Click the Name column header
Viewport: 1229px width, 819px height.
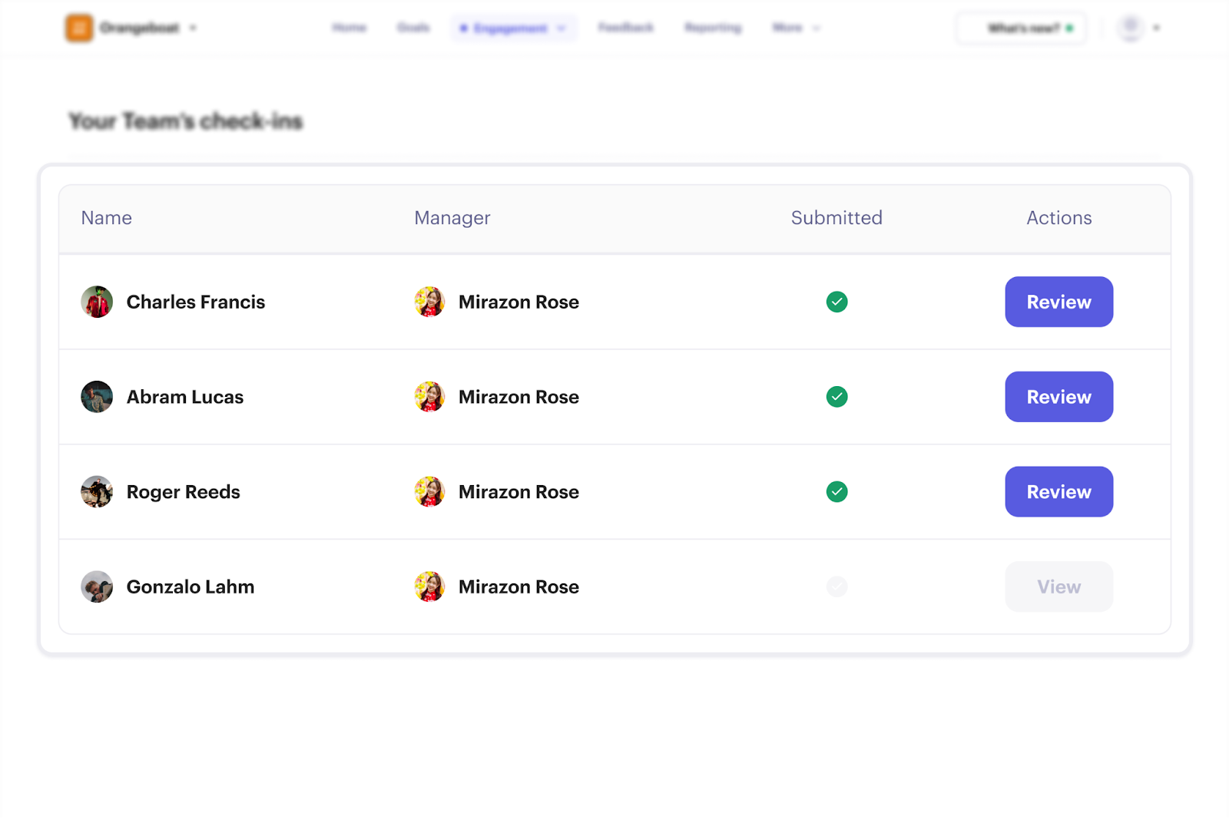coord(107,218)
